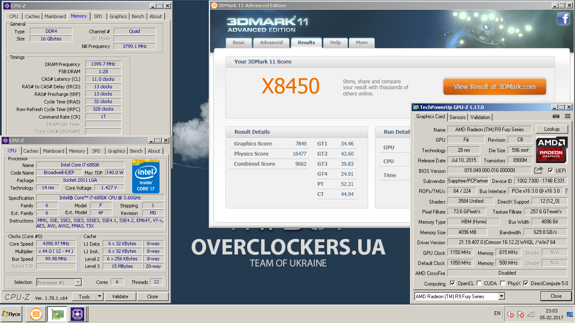Click the Core Voltage value 1.427 V
575x323 pixels.
[x=109, y=188]
